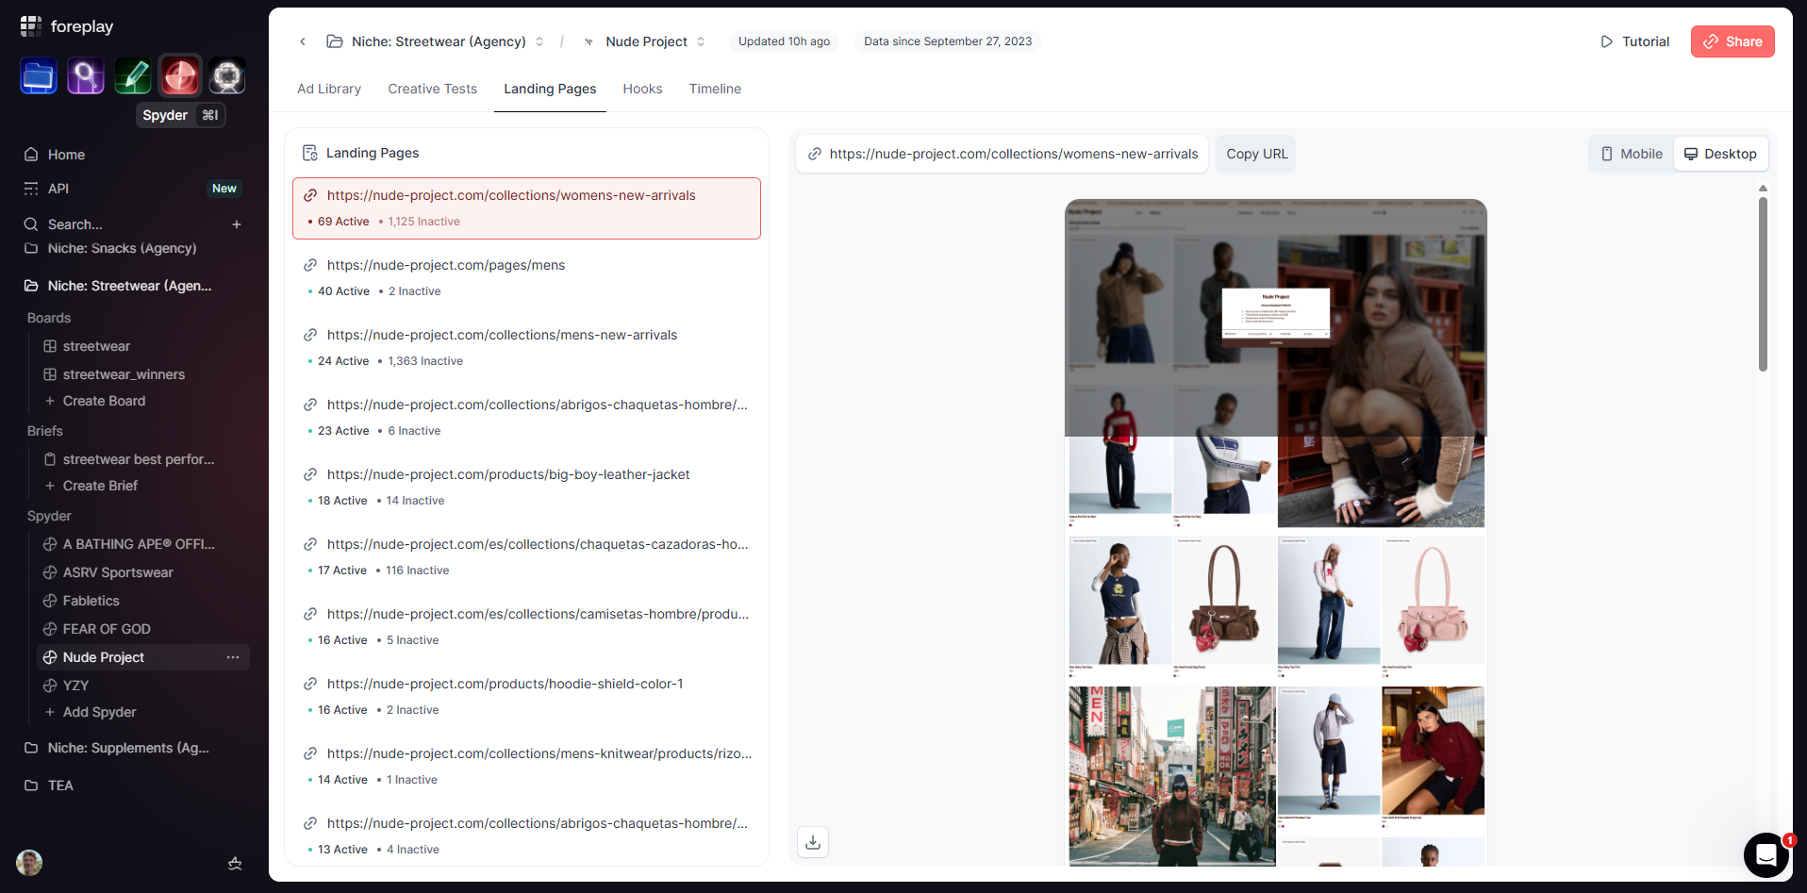This screenshot has width=1807, height=893.
Task: Click the Search field in sidebar
Action: [x=123, y=224]
